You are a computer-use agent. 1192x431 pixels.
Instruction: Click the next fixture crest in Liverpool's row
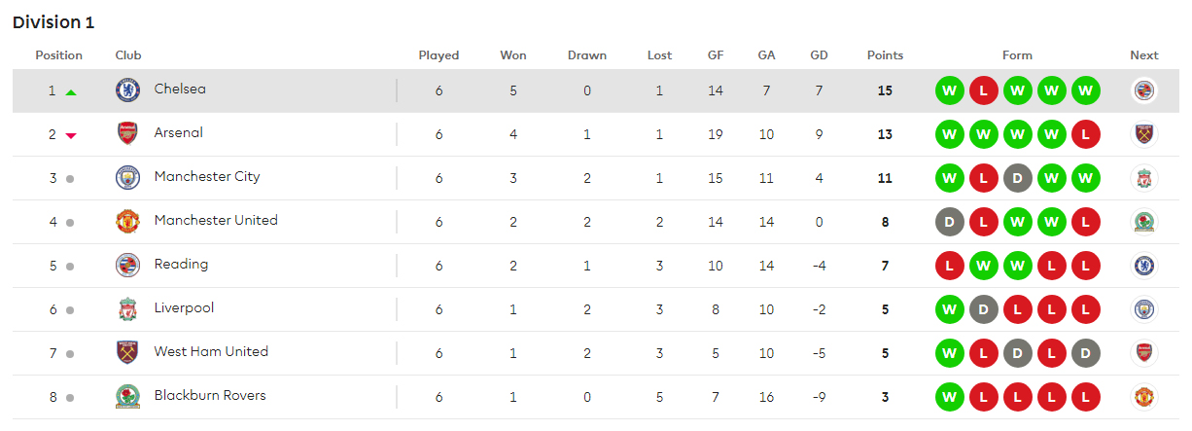(x=1144, y=309)
